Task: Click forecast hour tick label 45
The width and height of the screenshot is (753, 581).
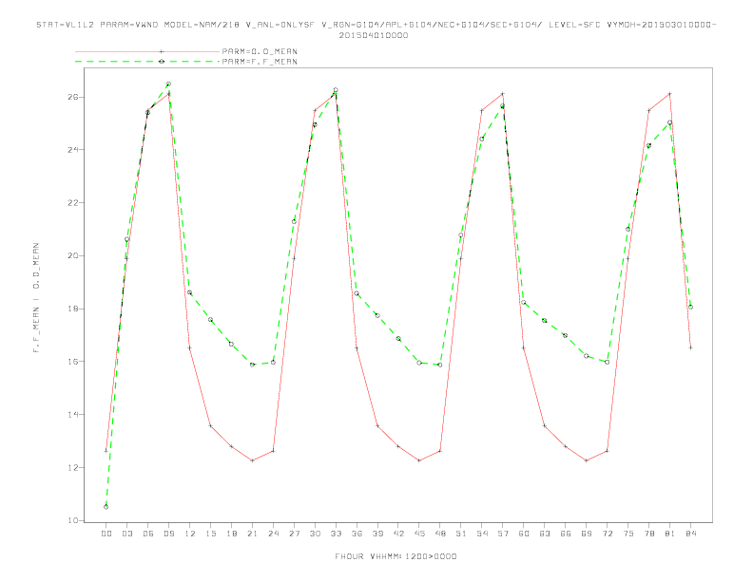Action: click(419, 534)
